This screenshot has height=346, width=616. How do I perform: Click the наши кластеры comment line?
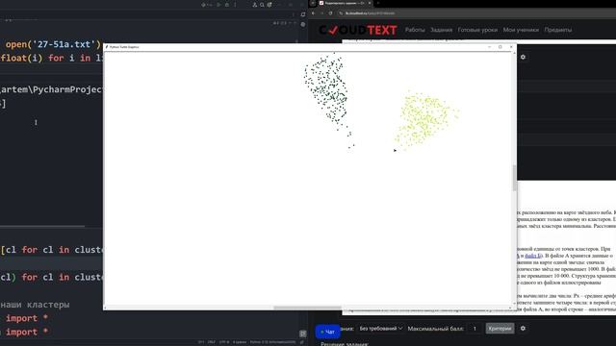[x=35, y=305]
